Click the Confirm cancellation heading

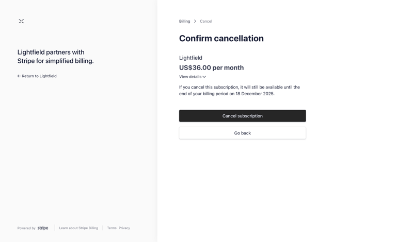point(221,39)
